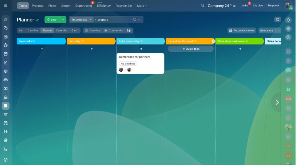
Task: Expand the Create button dropdown arrow
Action: [63, 20]
